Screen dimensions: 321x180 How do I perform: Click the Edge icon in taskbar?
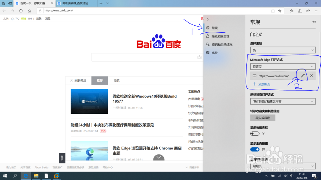pos(26,176)
